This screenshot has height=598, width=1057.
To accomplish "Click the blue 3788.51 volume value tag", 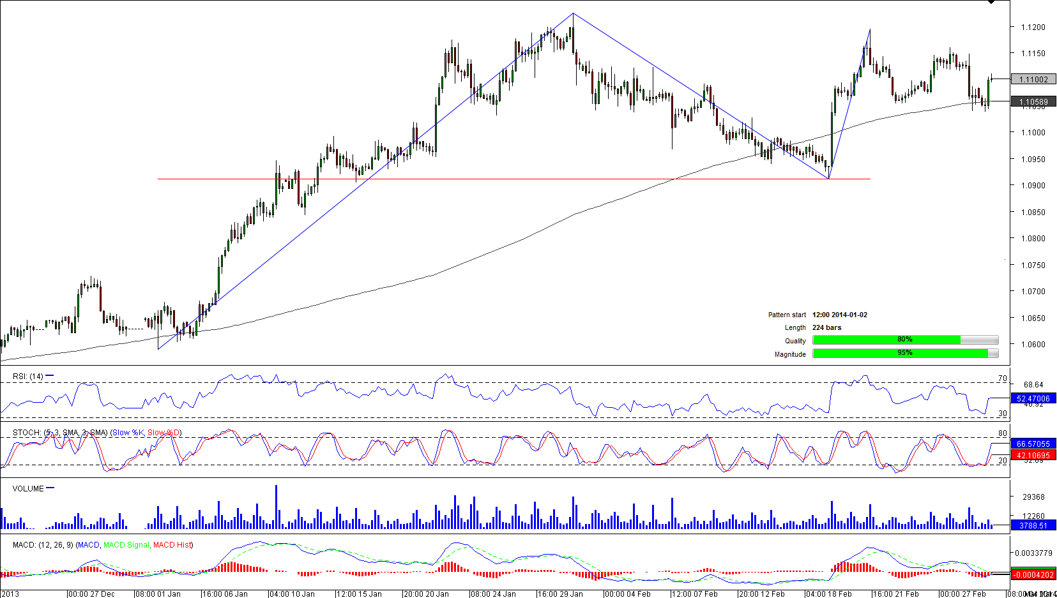I will pyautogui.click(x=1033, y=525).
